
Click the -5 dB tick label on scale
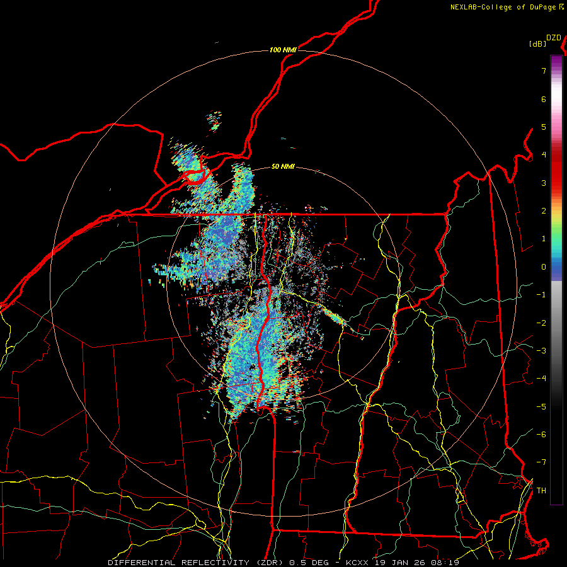coord(541,407)
